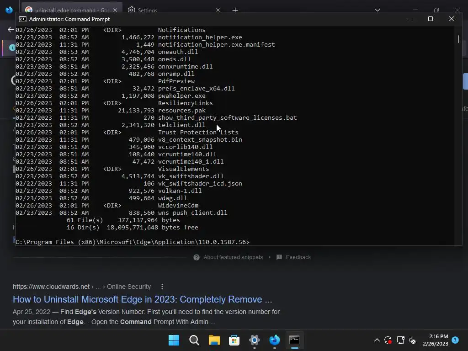This screenshot has width=468, height=351.
Task: Open 'How to Uninstall Microsoft Edge in 2023' result
Action: [143, 299]
